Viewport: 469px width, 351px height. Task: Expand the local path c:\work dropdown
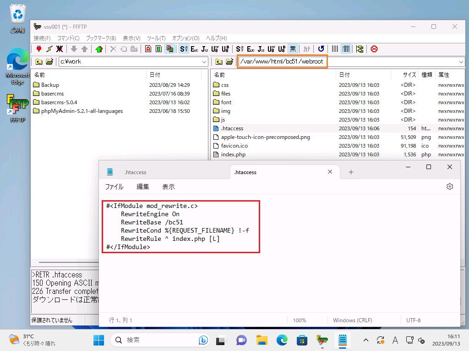[x=204, y=62]
